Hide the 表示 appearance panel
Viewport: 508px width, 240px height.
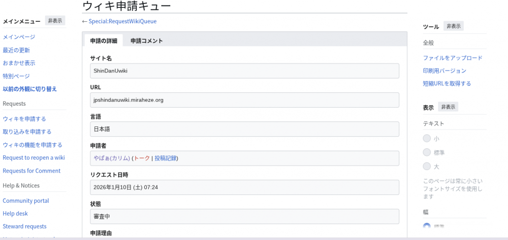pyautogui.click(x=449, y=107)
